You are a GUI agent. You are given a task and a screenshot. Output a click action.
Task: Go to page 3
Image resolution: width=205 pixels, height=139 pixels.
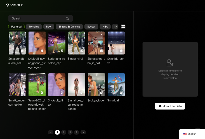coord(70,132)
